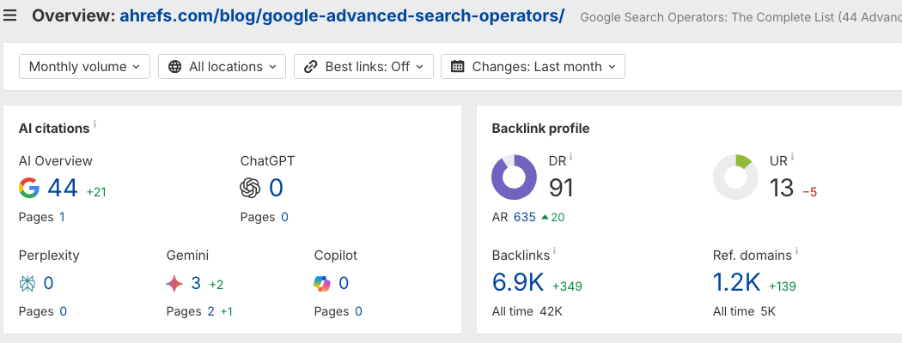This screenshot has height=343, width=902.
Task: Click the green AR up arrow icon
Action: click(x=545, y=217)
